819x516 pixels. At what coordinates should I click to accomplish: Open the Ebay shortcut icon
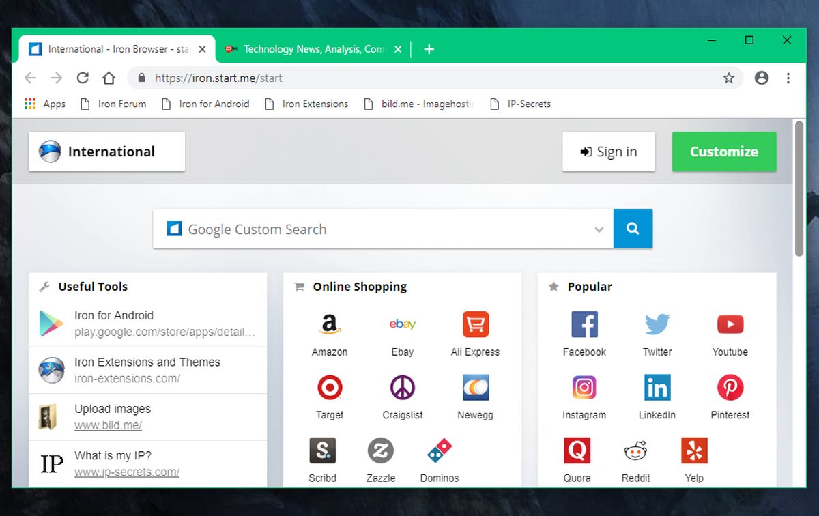point(403,324)
